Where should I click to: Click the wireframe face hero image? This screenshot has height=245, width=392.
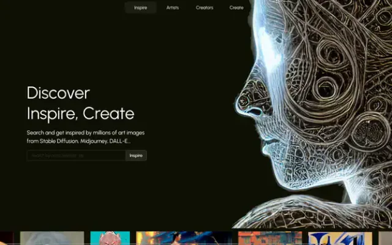click(x=312, y=114)
